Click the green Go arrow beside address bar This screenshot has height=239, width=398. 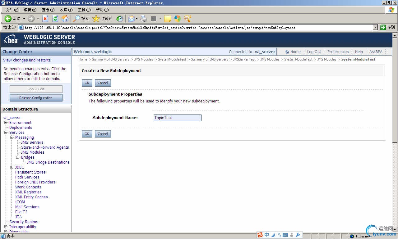click(x=383, y=27)
